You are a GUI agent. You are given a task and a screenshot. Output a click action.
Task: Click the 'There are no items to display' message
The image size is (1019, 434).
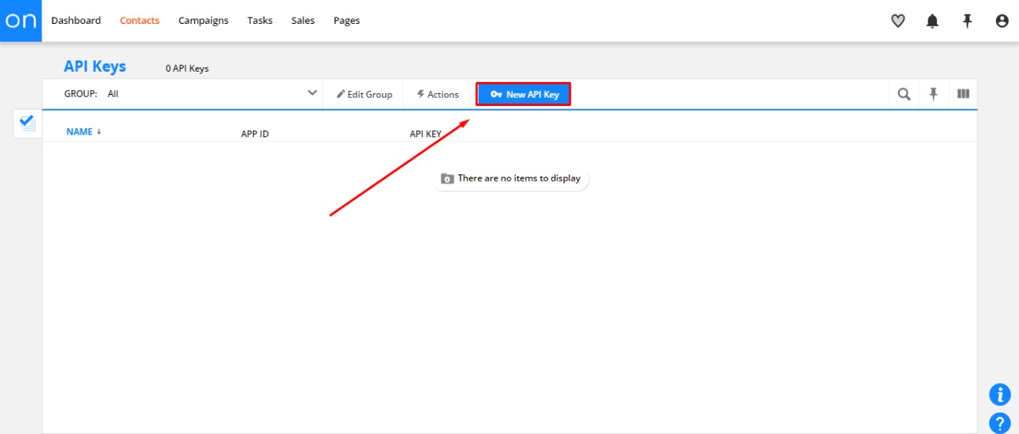coord(511,178)
